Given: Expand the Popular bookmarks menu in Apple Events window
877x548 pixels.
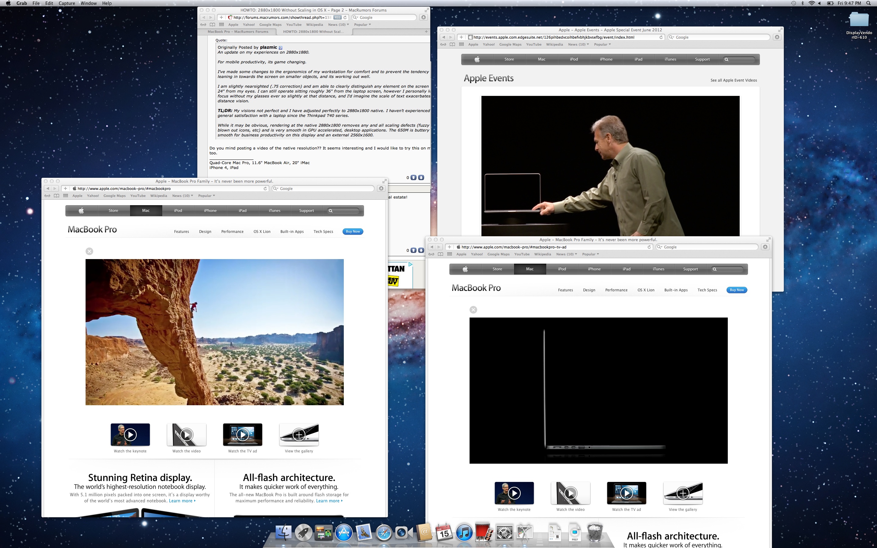Looking at the screenshot, I should (x=602, y=44).
